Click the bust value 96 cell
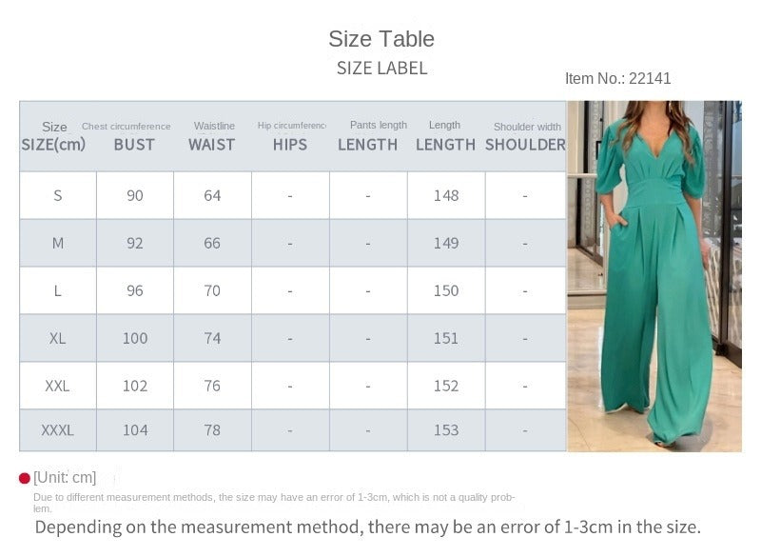 135,290
